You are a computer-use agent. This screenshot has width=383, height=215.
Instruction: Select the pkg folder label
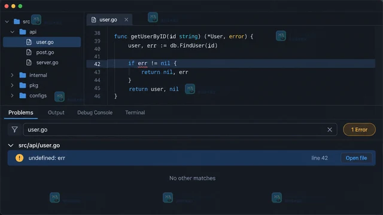[34, 85]
